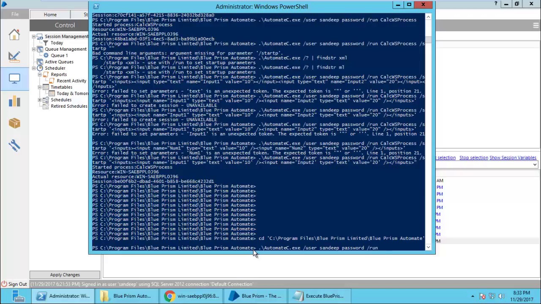Screen dimensions: 541x304
Task: Click the Blue Prism help question mark
Action: point(496,4)
